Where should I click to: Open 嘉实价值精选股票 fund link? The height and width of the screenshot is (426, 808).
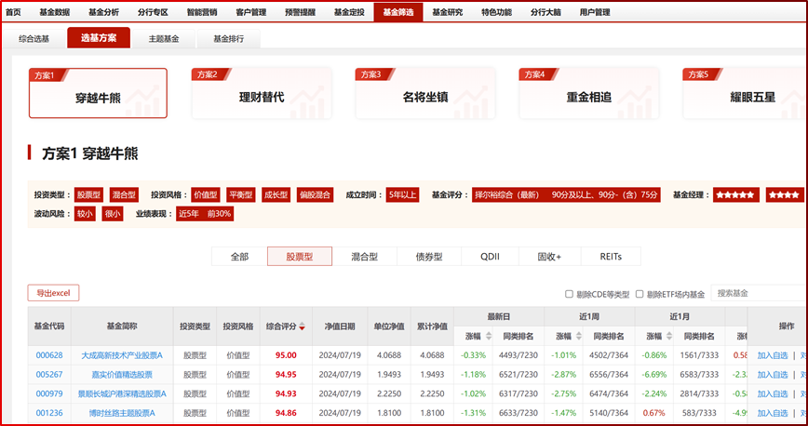click(x=122, y=375)
